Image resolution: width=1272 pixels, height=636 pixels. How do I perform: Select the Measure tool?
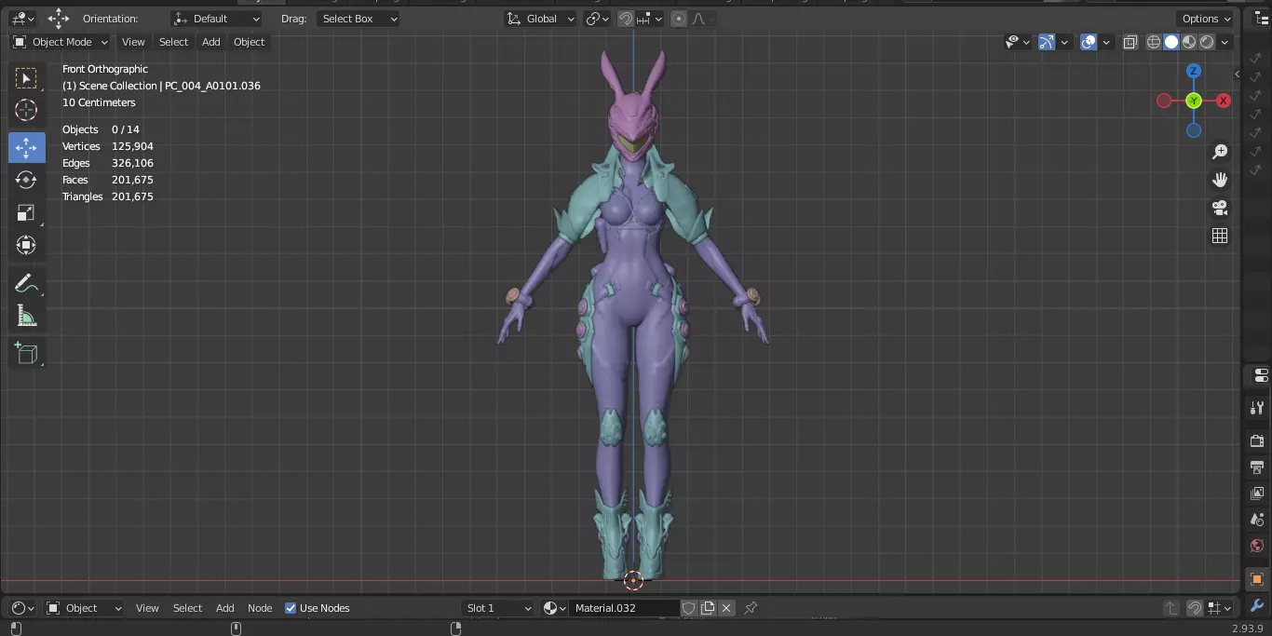[x=26, y=316]
